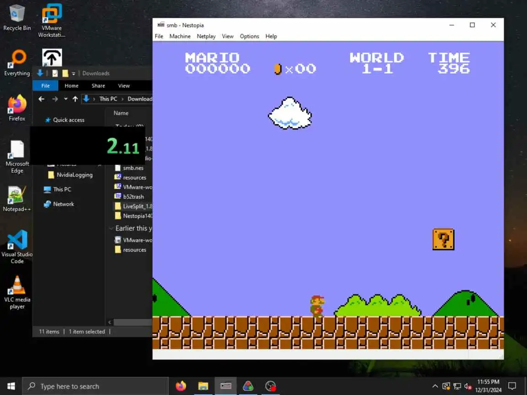The width and height of the screenshot is (527, 395).
Task: Show hidden system tray icons
Action: click(435, 386)
